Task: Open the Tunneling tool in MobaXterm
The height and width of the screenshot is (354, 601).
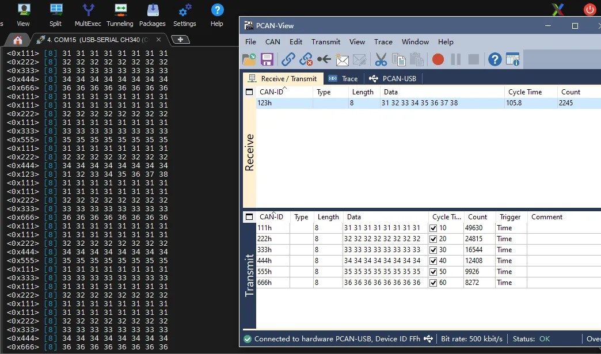Action: click(x=120, y=16)
